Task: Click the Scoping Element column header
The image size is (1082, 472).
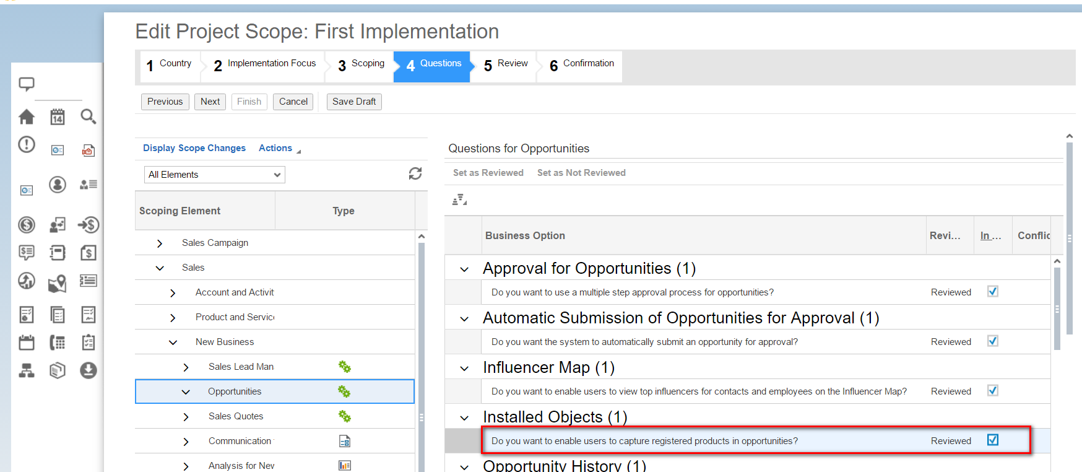Action: tap(205, 211)
